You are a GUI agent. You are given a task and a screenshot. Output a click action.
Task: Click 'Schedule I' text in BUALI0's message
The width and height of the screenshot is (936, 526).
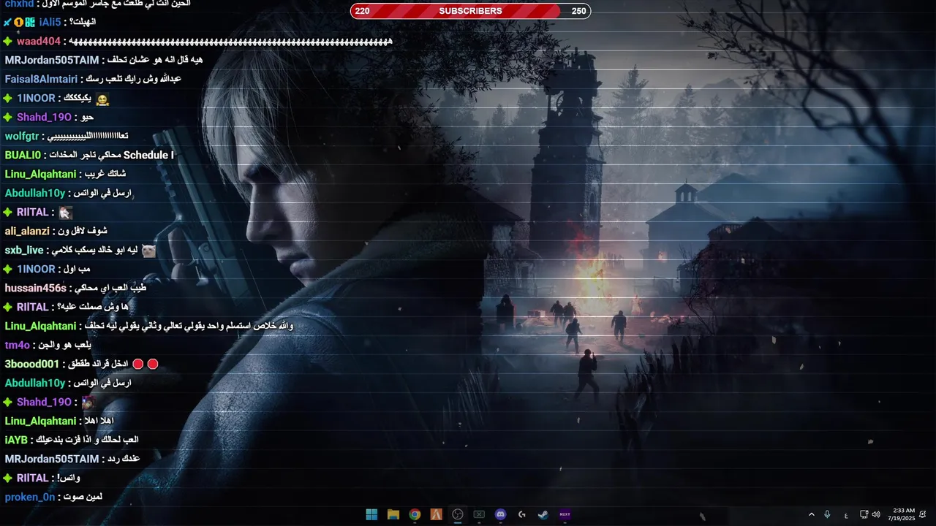(x=148, y=155)
